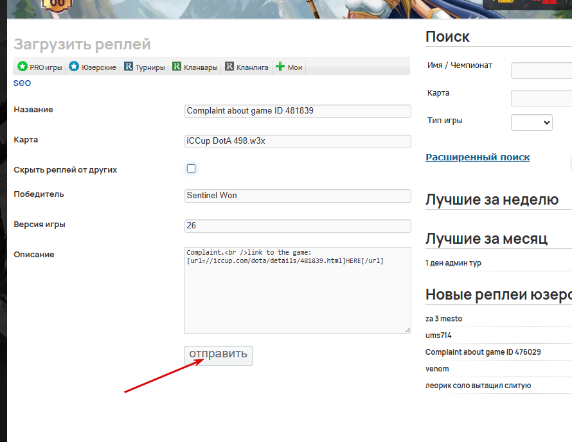
Task: Click the Лучшие за неделю heading
Action: pyautogui.click(x=492, y=200)
